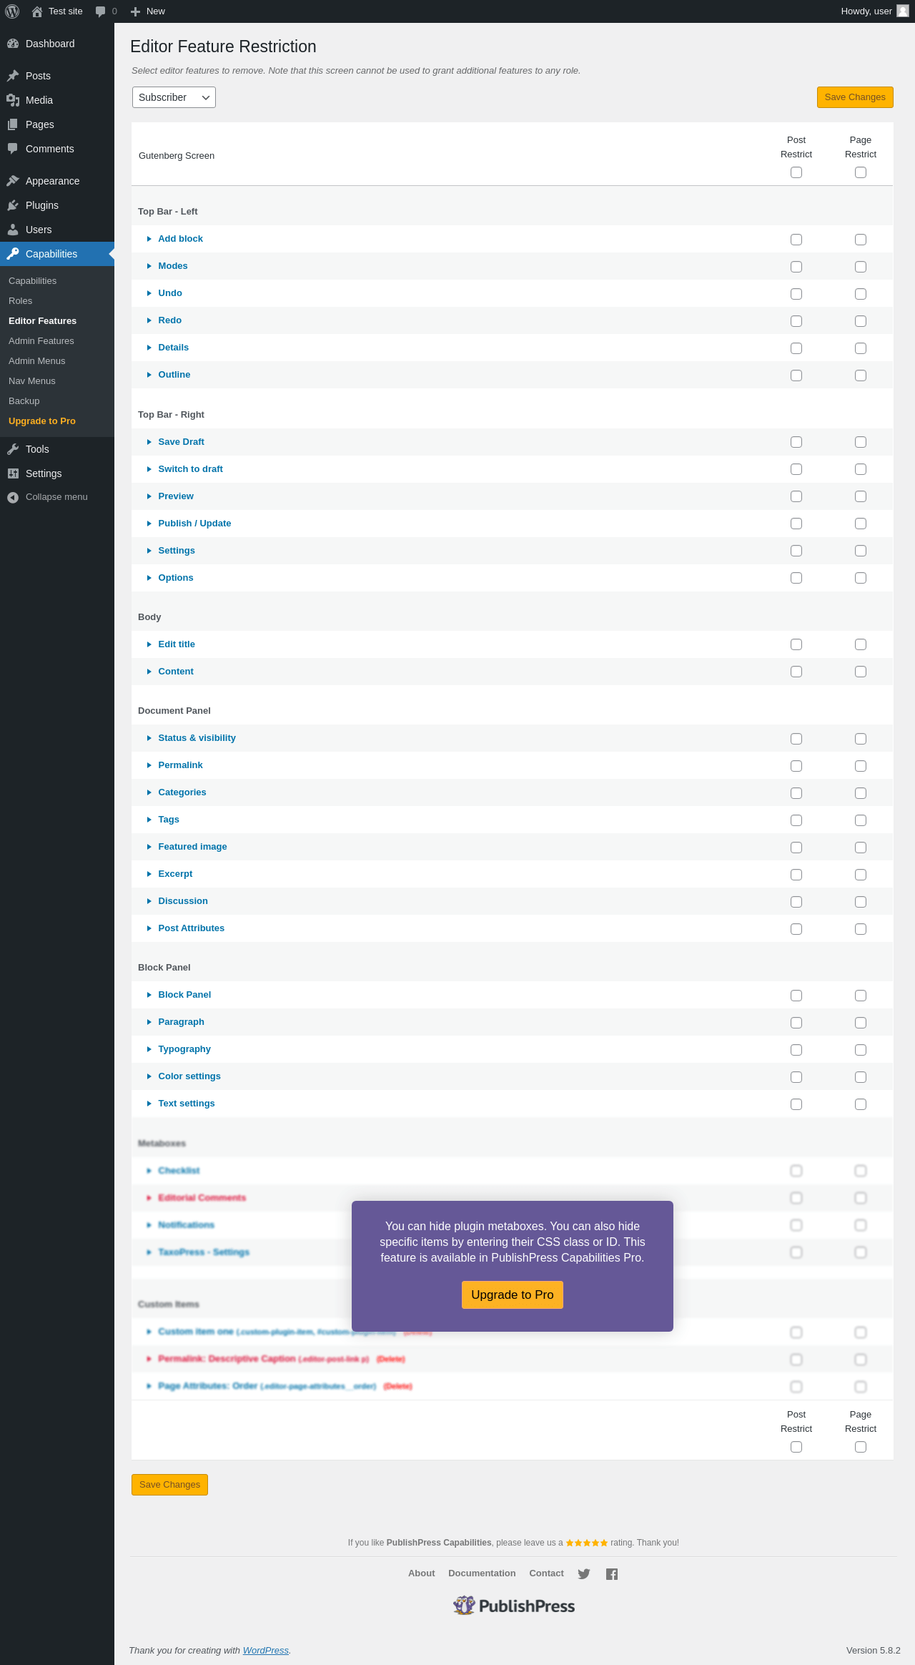
Task: Check Page Restrict for Undo
Action: (861, 294)
